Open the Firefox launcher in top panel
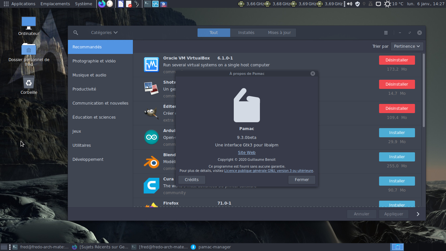The image size is (446, 251). 102,4
